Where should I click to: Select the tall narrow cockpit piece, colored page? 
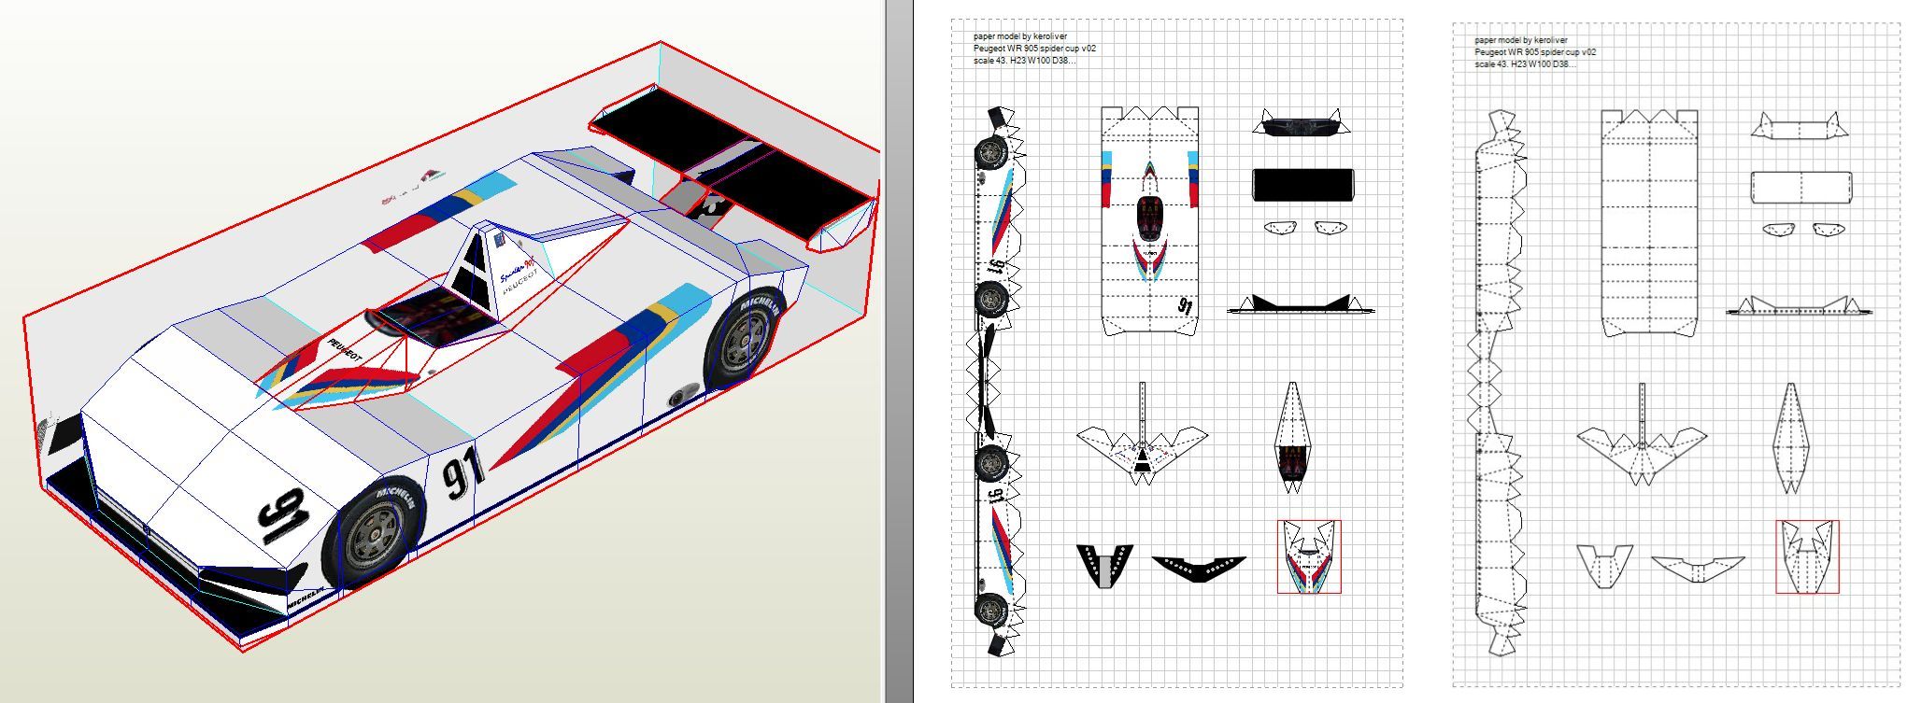(1292, 437)
